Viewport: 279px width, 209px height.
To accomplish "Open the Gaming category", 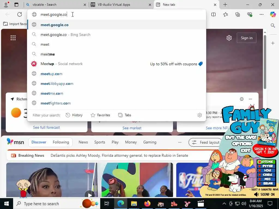I will 150,142.
